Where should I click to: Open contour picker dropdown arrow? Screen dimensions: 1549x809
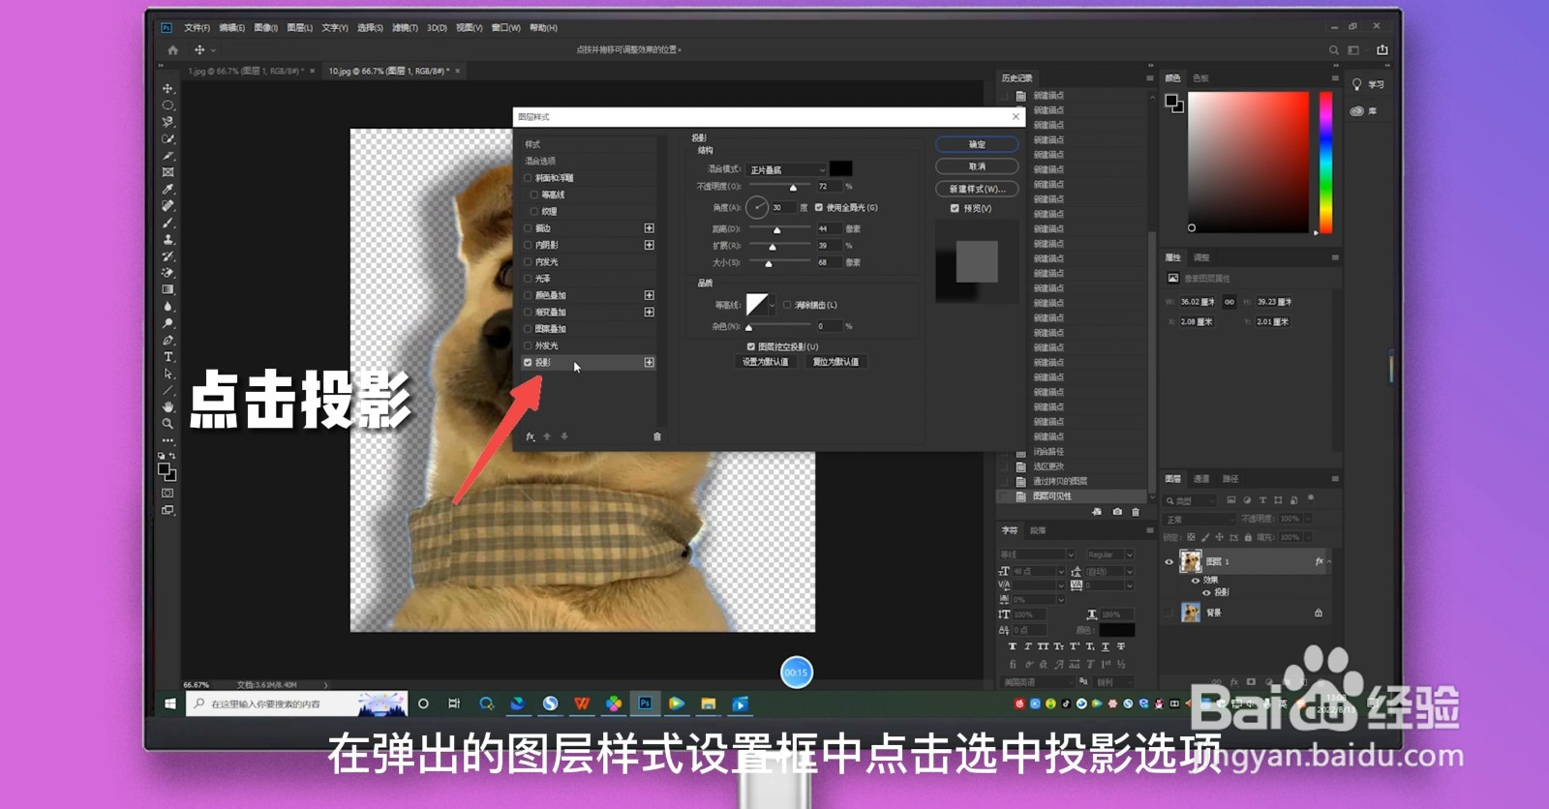coord(772,305)
